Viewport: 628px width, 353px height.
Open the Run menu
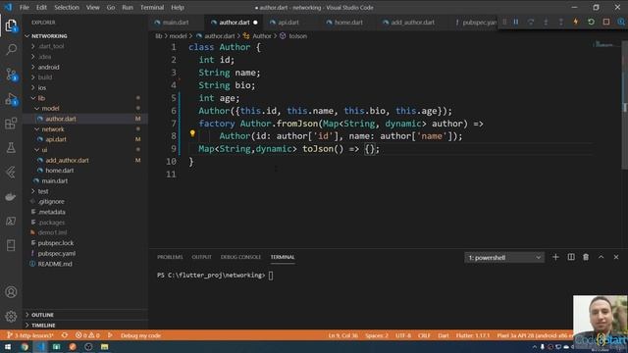pos(128,7)
